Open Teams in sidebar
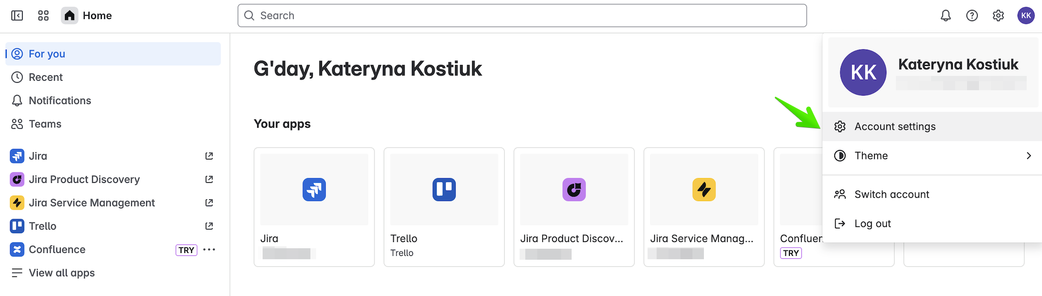1042x296 pixels. (x=113, y=124)
